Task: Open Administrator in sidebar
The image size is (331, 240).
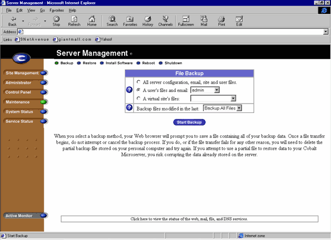Action: click(x=25, y=83)
